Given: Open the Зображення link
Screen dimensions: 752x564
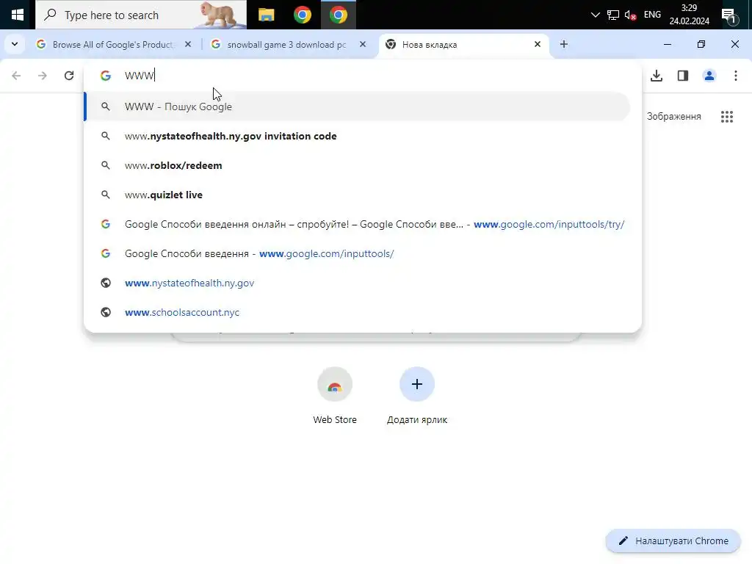Looking at the screenshot, I should (673, 117).
